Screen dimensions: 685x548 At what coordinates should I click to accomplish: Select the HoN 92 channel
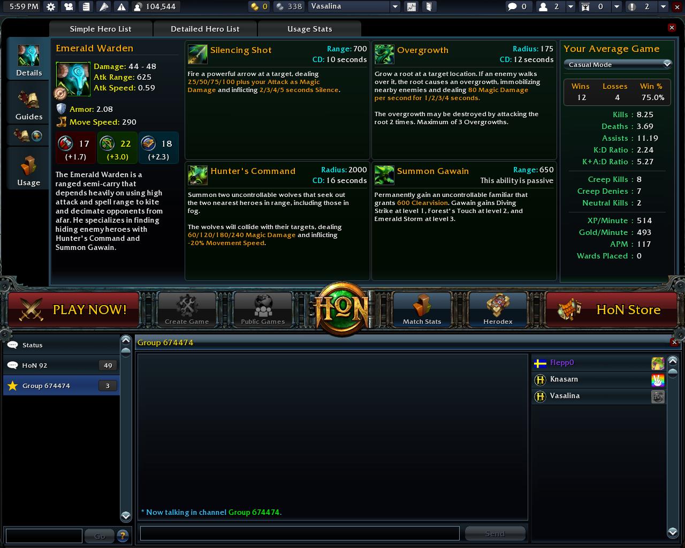tap(61, 366)
